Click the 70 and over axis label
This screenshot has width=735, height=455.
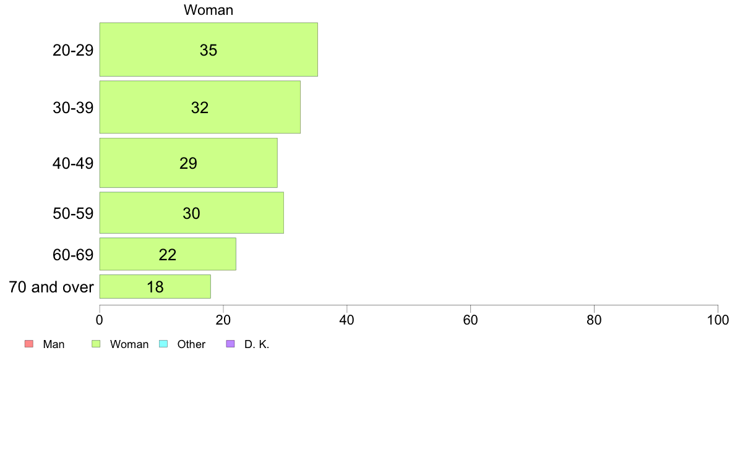(x=51, y=287)
